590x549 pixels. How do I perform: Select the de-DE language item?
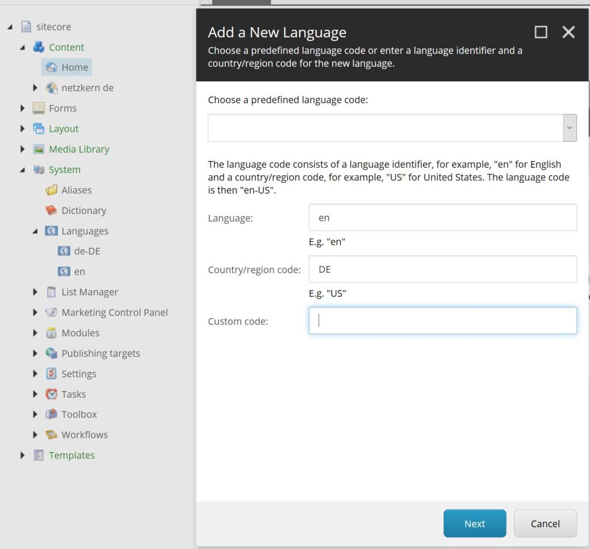tap(87, 251)
